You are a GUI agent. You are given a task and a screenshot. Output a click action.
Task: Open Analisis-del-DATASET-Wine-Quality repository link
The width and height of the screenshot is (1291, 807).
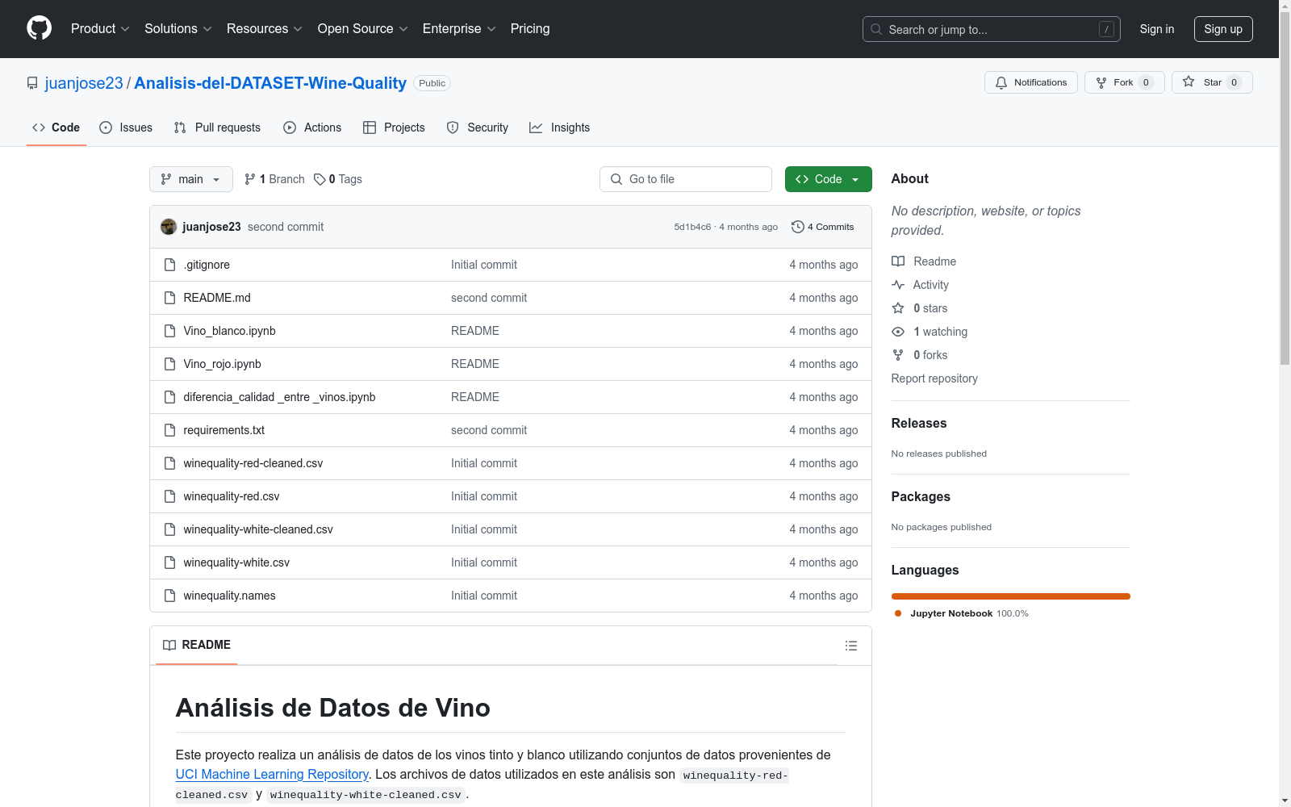(x=270, y=83)
